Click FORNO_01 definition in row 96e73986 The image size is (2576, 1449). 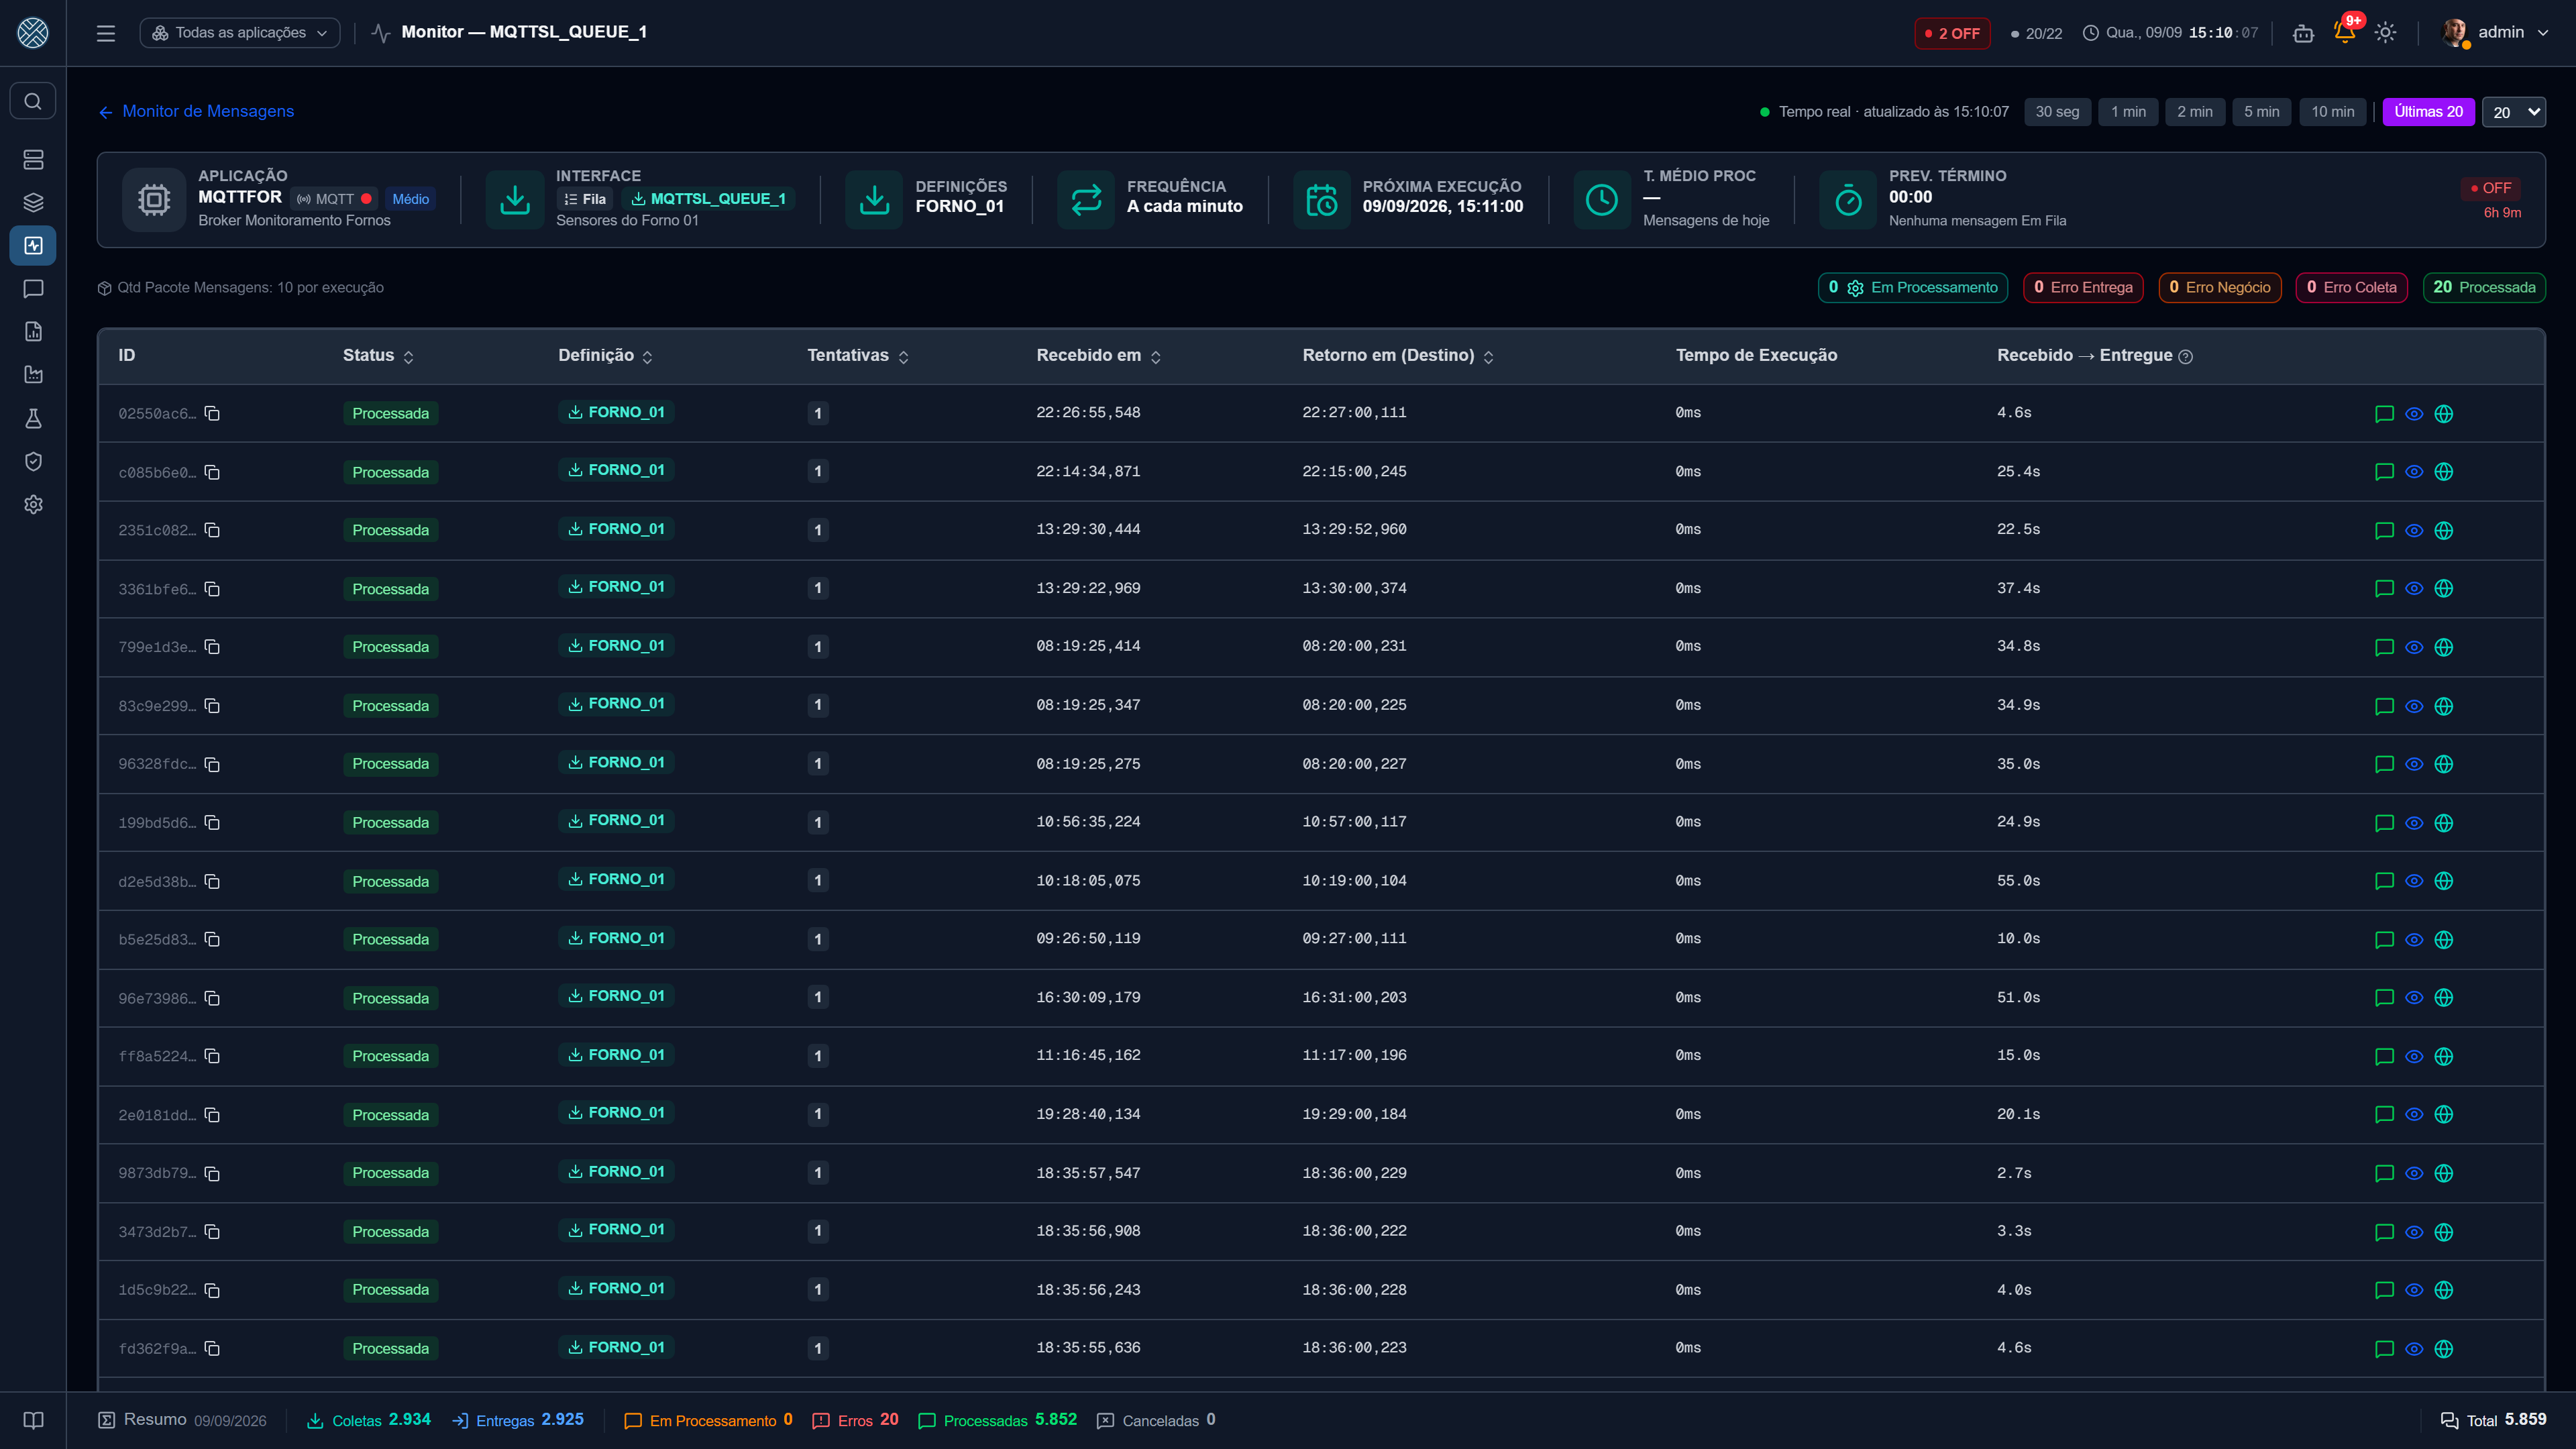[616, 996]
